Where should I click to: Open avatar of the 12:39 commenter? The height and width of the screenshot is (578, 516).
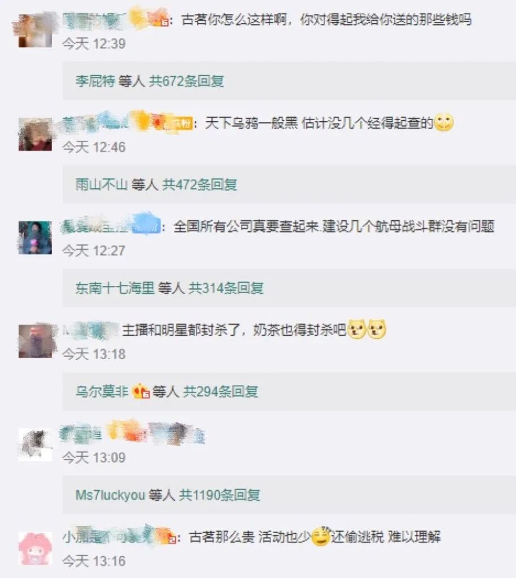click(x=35, y=31)
